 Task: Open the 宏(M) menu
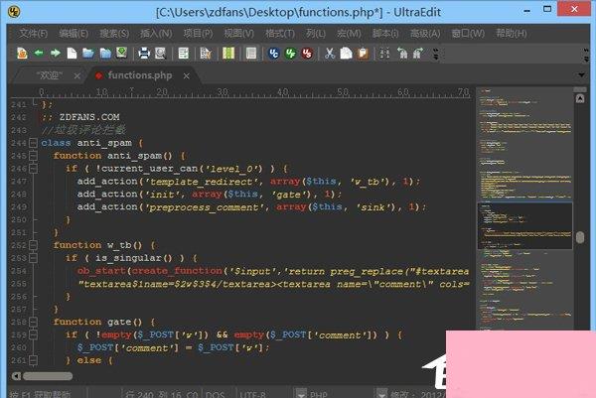click(x=349, y=34)
